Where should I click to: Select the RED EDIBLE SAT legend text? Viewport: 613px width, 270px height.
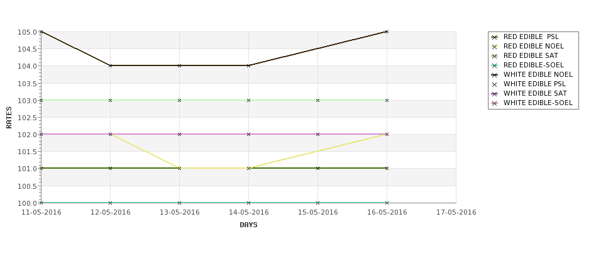(531, 56)
